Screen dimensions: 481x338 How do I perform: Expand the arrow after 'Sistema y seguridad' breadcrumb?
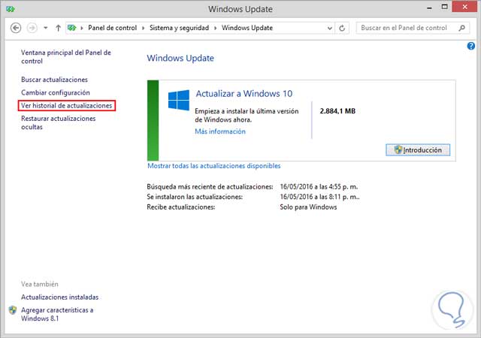[215, 29]
